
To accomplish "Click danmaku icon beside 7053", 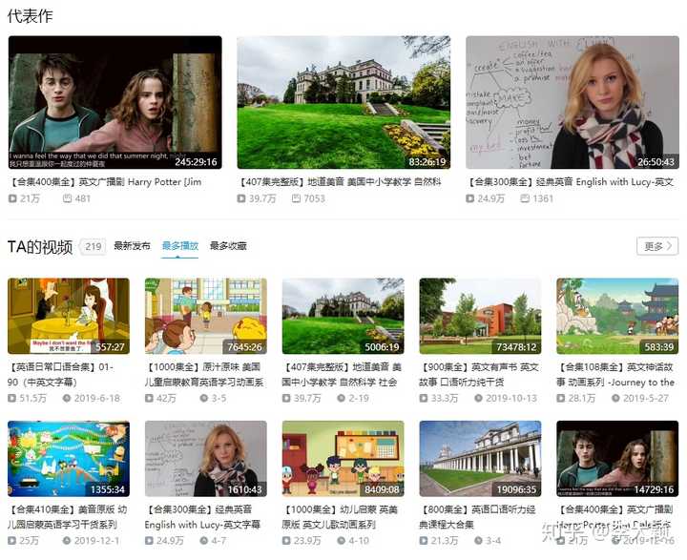I will 296,198.
